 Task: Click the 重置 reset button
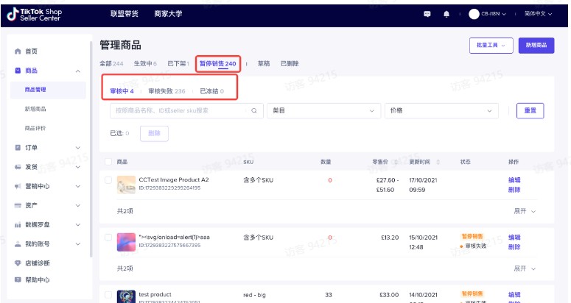pyautogui.click(x=530, y=111)
